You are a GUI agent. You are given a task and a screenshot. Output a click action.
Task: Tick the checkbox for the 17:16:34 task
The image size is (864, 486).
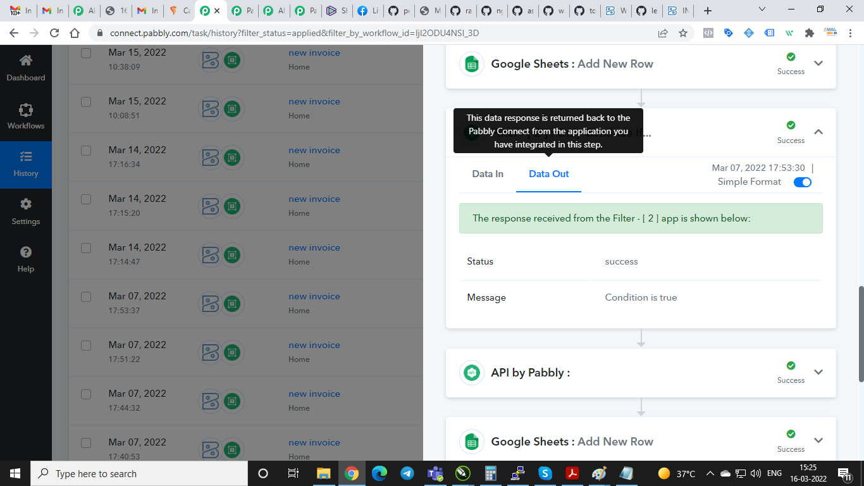tap(86, 151)
